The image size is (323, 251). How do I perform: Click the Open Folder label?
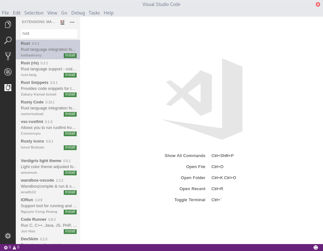pos(193,178)
